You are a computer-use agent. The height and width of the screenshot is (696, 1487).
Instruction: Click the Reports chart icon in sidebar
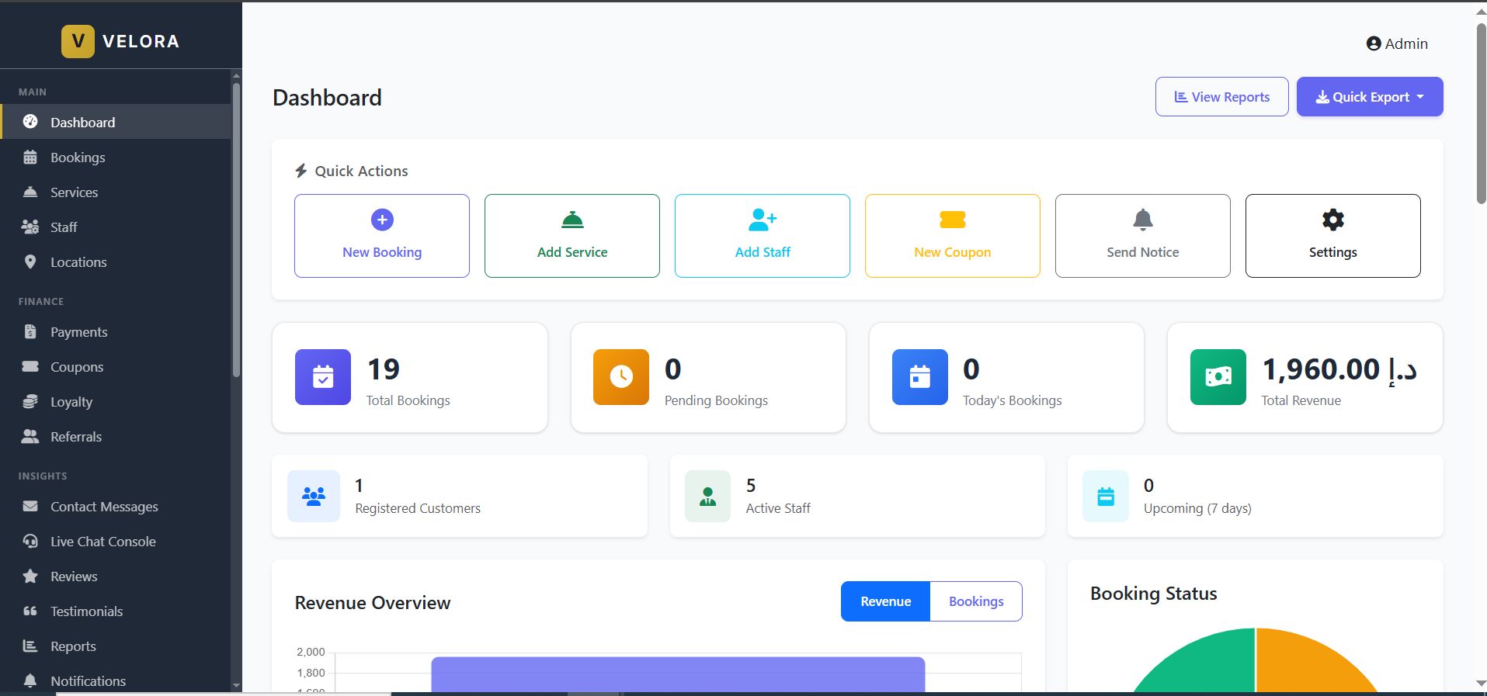[30, 646]
